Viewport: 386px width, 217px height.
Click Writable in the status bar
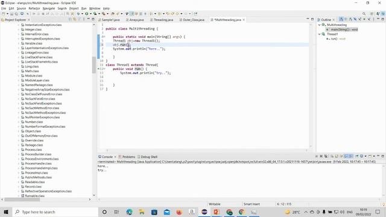[215, 204]
